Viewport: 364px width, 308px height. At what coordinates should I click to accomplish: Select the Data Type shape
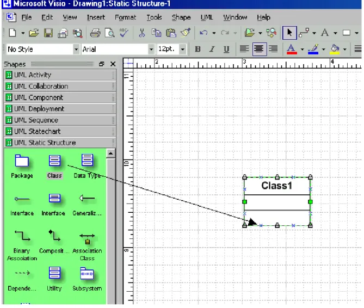click(x=87, y=166)
